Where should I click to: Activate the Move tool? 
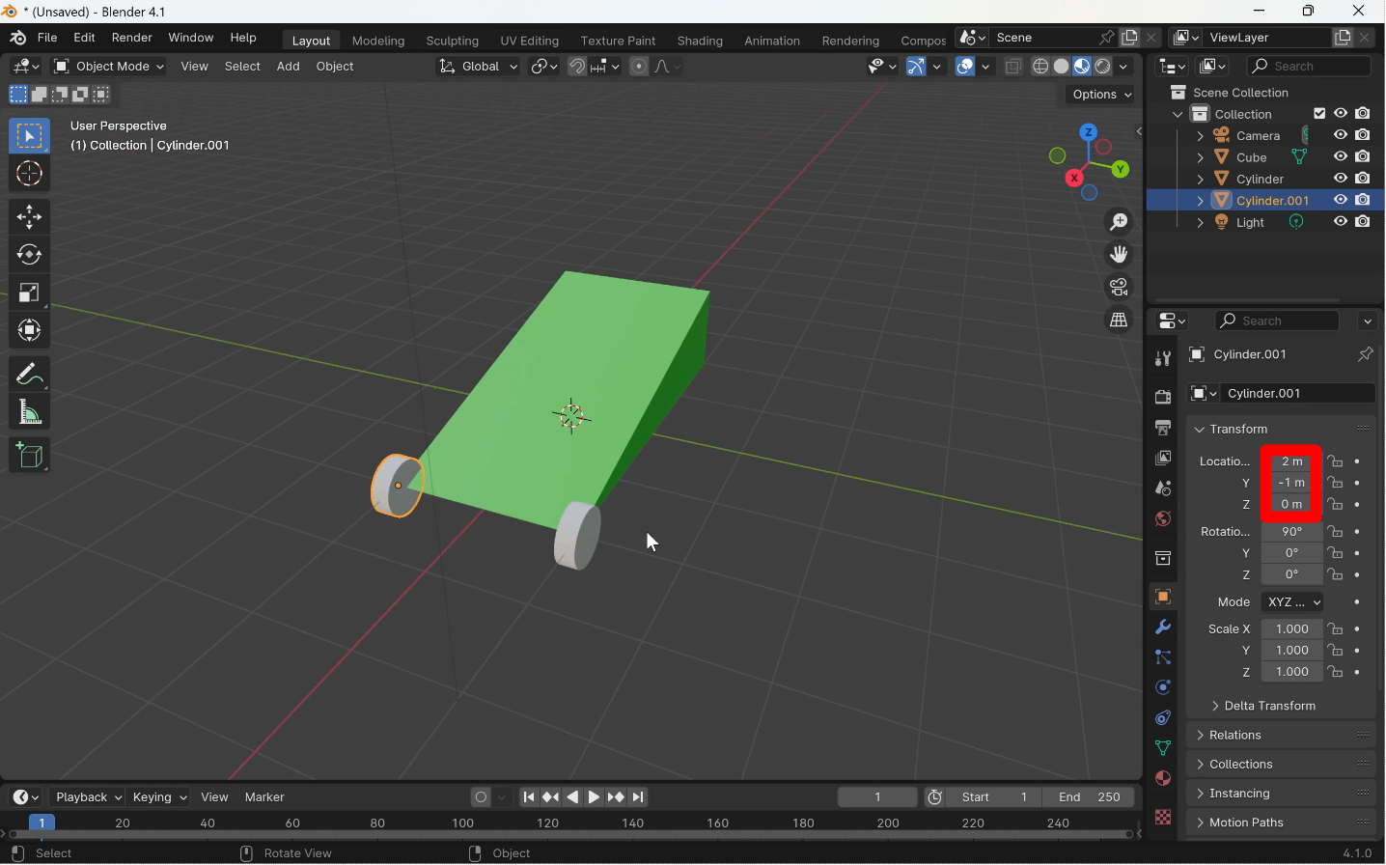click(29, 217)
